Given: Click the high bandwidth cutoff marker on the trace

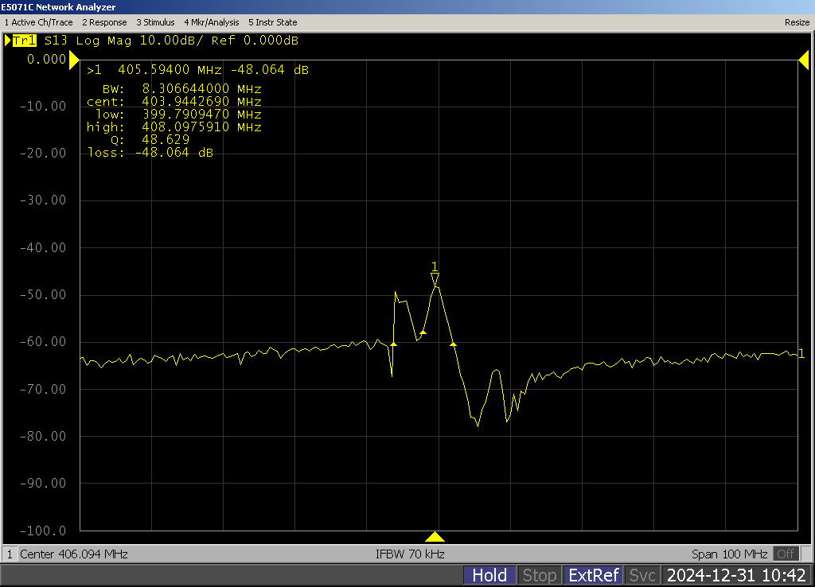Looking at the screenshot, I should tap(453, 344).
